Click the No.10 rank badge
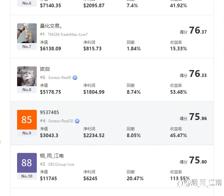 click(x=27, y=176)
